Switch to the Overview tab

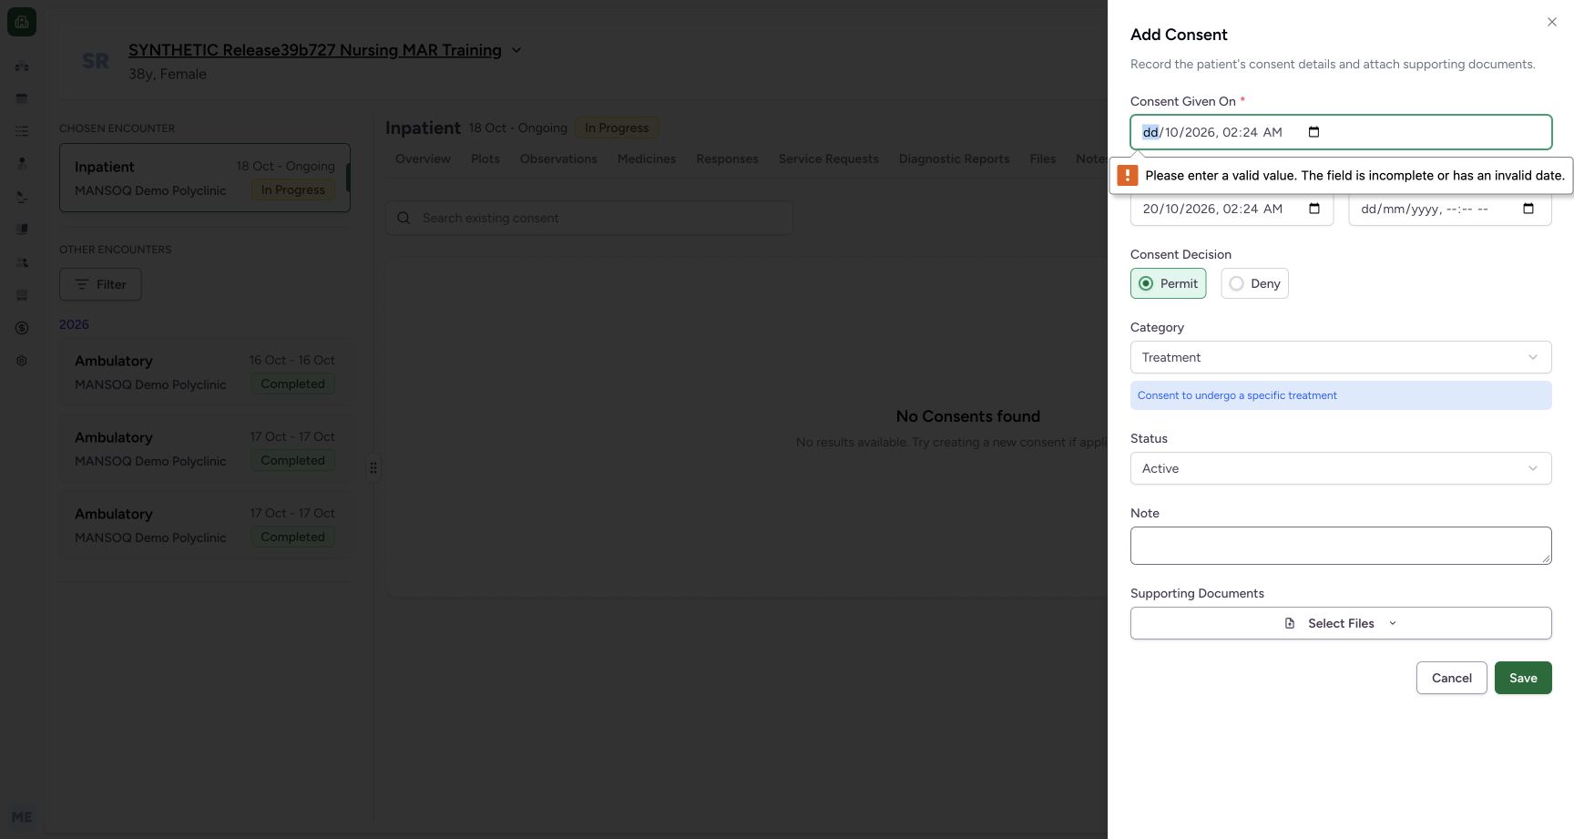click(423, 159)
